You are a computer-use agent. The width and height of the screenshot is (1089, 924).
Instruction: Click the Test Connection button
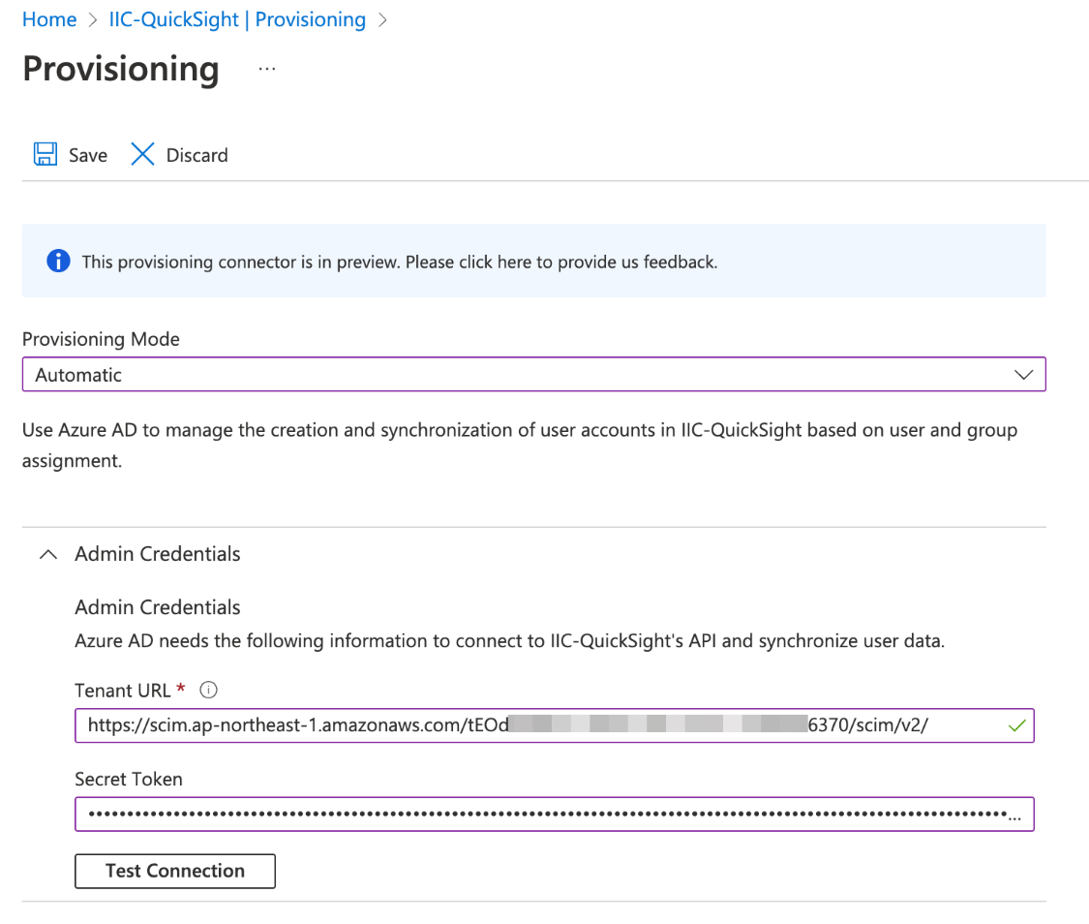tap(174, 871)
